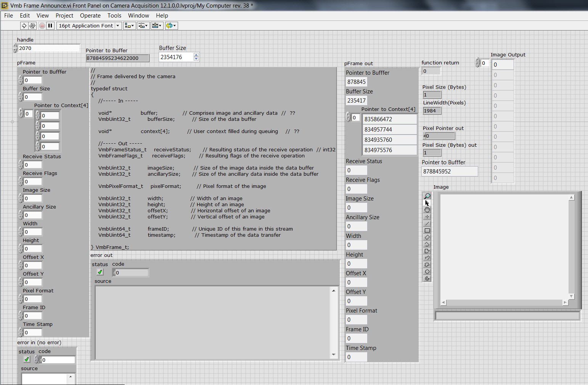Screen dimensions: 588x385
Task: Open the Help menu
Action: click(x=162, y=16)
